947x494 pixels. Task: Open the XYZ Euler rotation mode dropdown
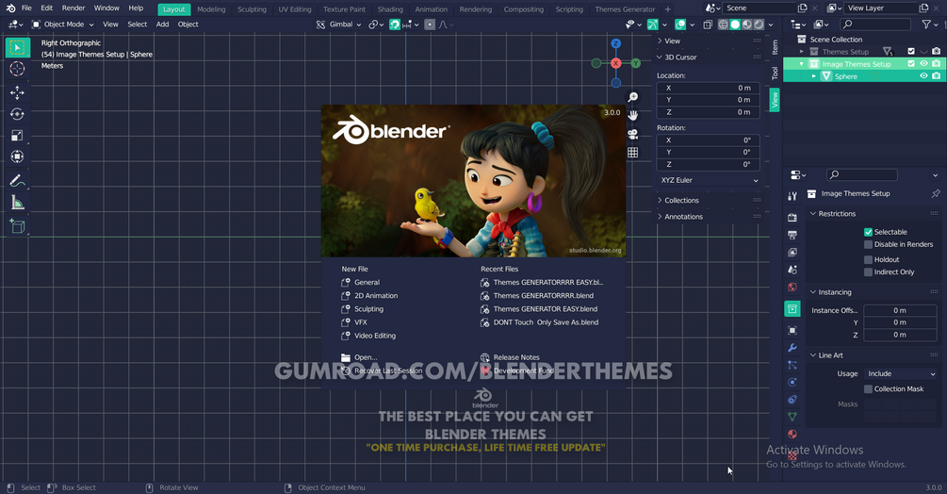click(x=708, y=180)
